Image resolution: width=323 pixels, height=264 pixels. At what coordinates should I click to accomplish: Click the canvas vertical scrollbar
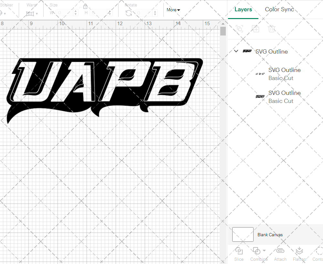click(223, 31)
